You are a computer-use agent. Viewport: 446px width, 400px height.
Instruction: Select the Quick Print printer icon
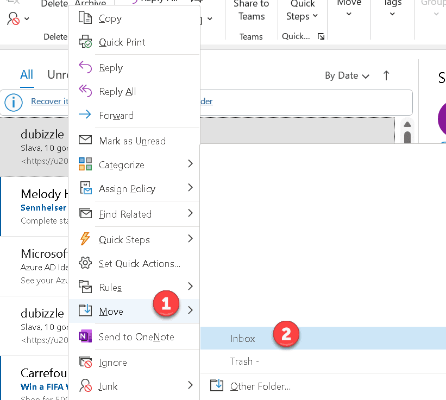point(85,41)
